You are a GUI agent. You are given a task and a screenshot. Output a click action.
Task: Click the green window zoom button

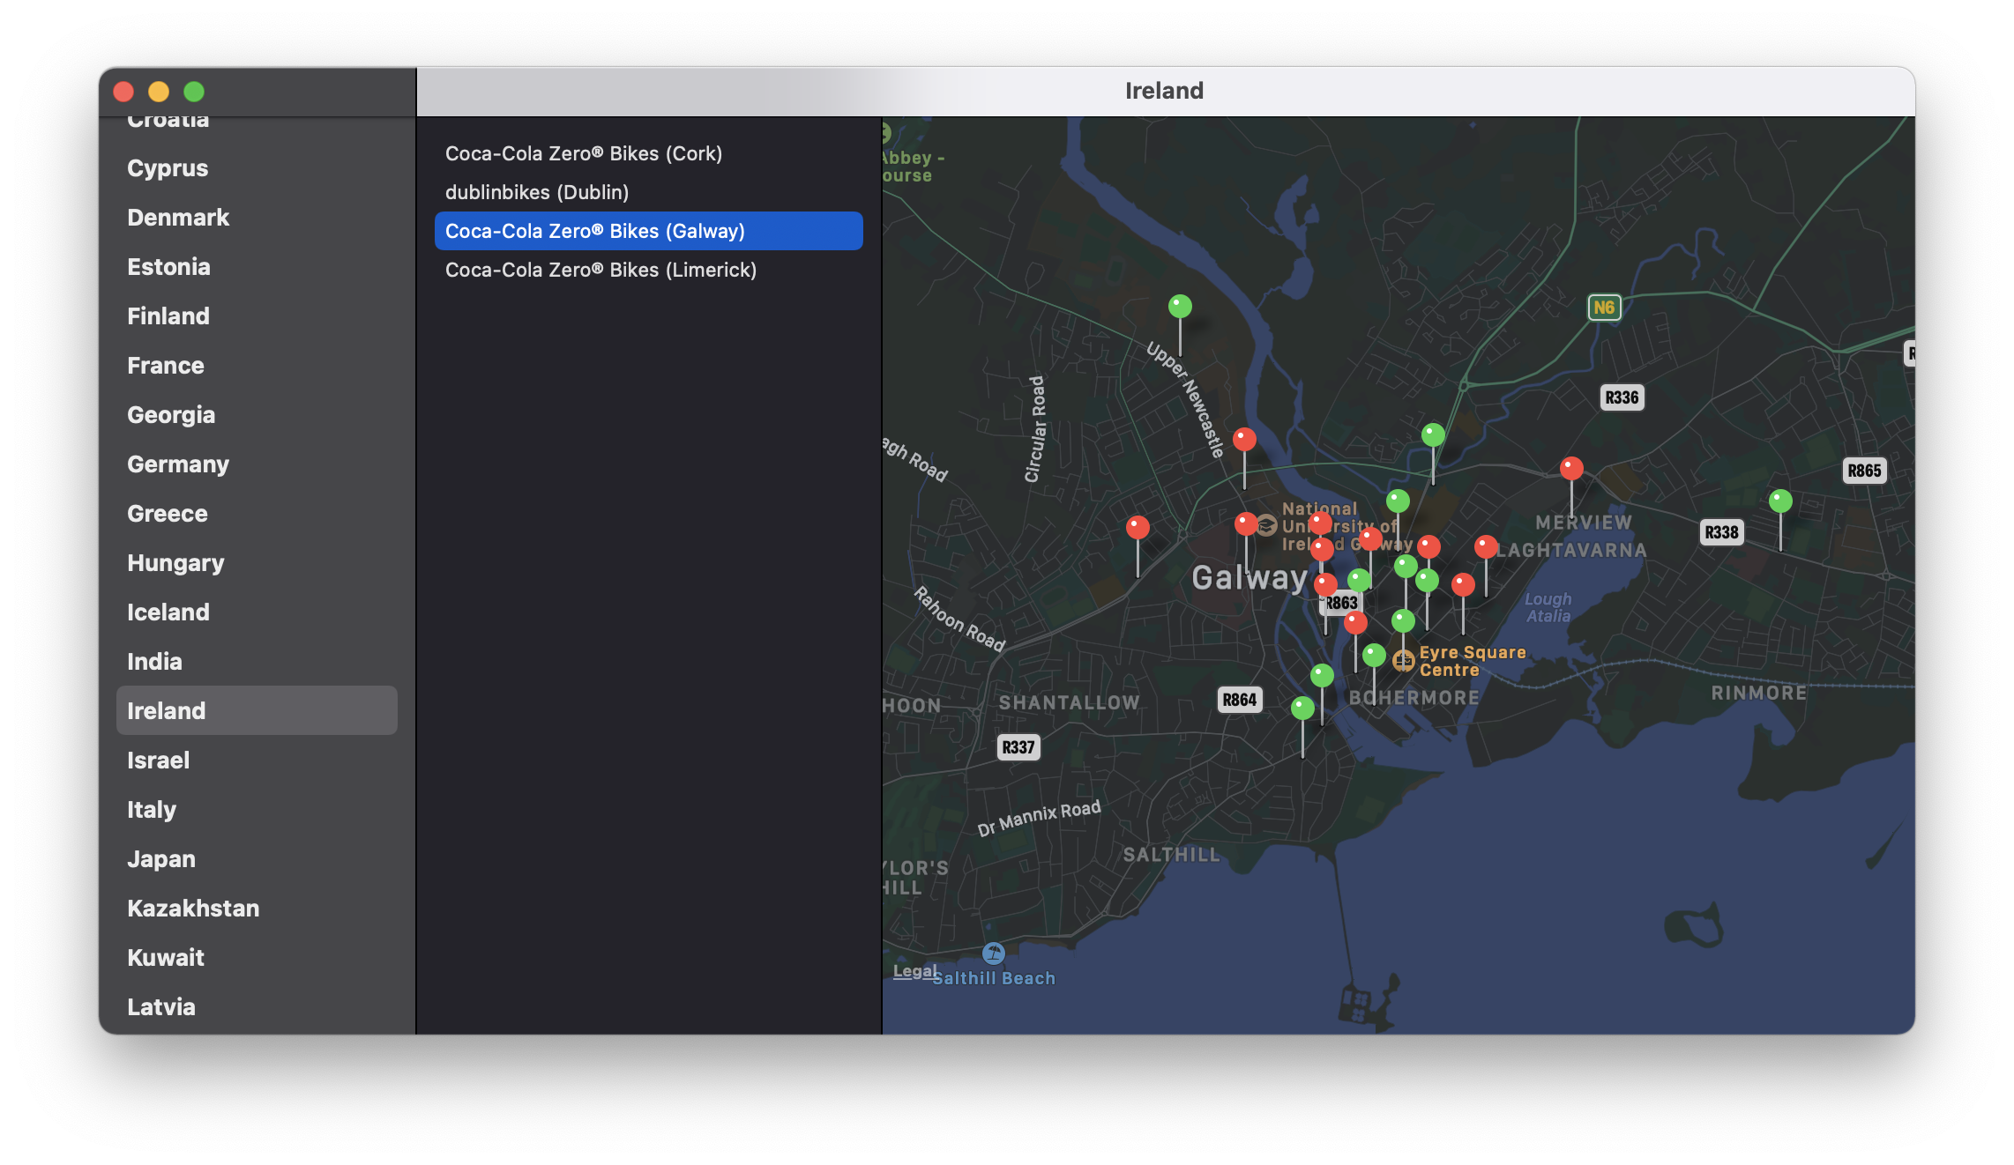(194, 92)
